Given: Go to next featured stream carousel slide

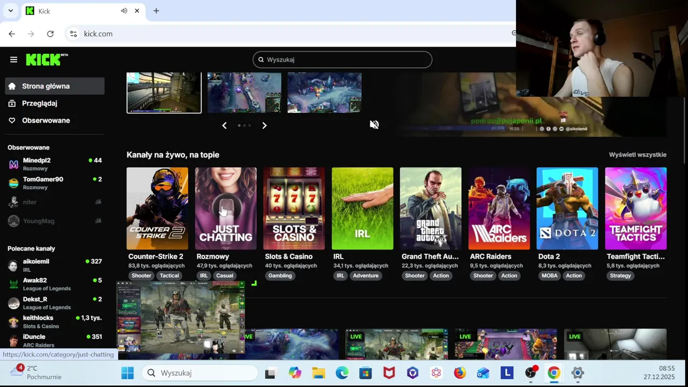Looking at the screenshot, I should click(x=264, y=125).
